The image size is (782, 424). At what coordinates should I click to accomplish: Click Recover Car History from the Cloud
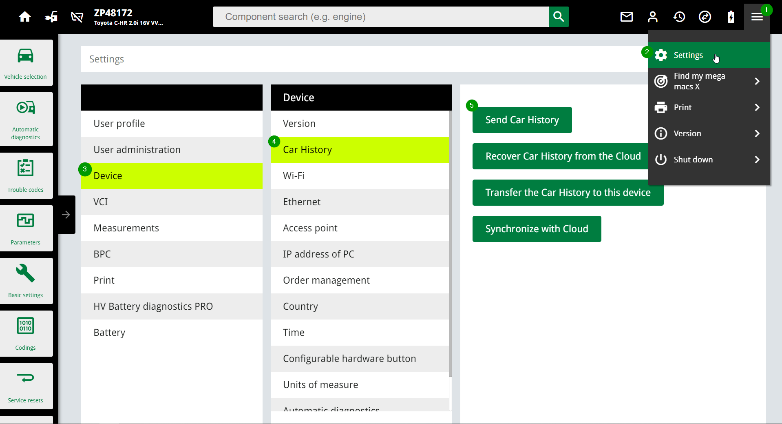click(560, 156)
